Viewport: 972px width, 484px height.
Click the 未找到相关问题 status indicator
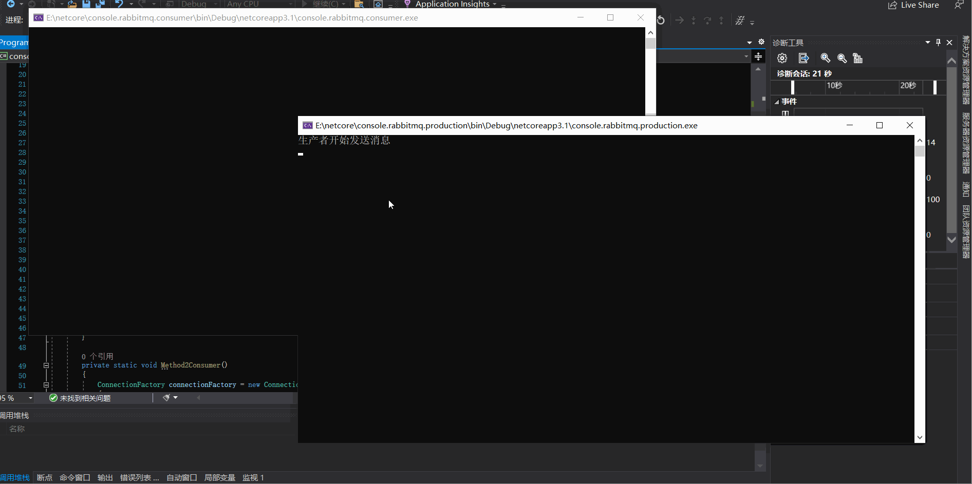tap(80, 398)
